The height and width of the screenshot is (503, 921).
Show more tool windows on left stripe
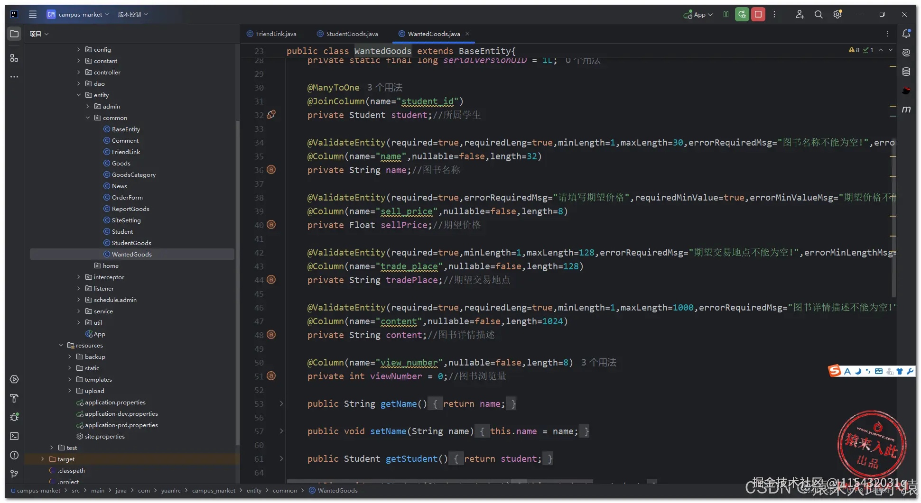click(14, 76)
